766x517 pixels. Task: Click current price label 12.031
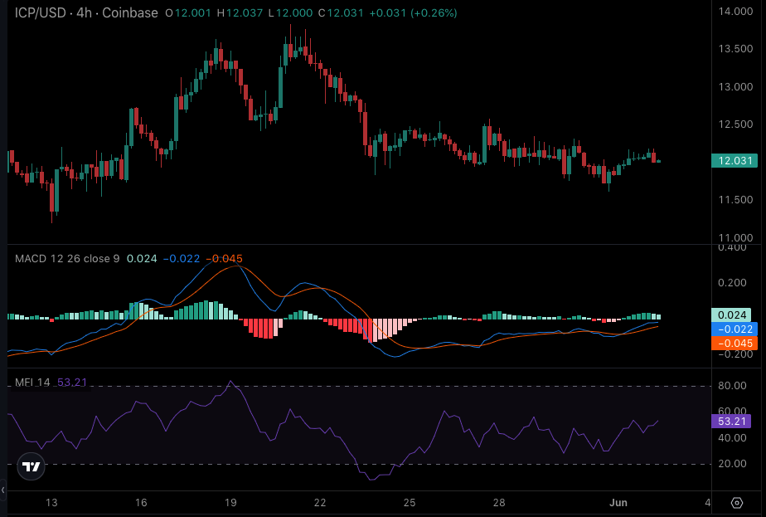[x=734, y=161]
